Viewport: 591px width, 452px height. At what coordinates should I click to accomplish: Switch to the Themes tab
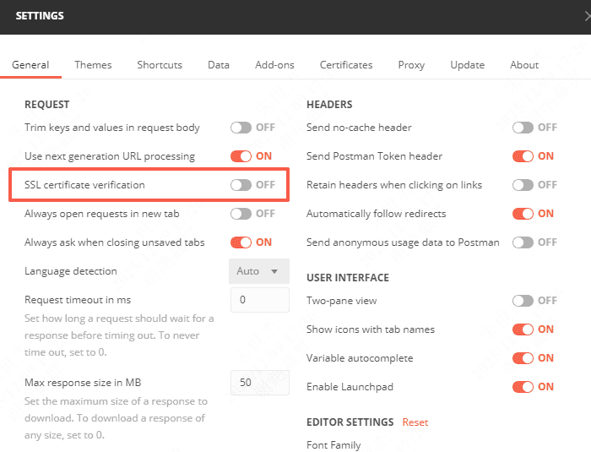tap(93, 65)
